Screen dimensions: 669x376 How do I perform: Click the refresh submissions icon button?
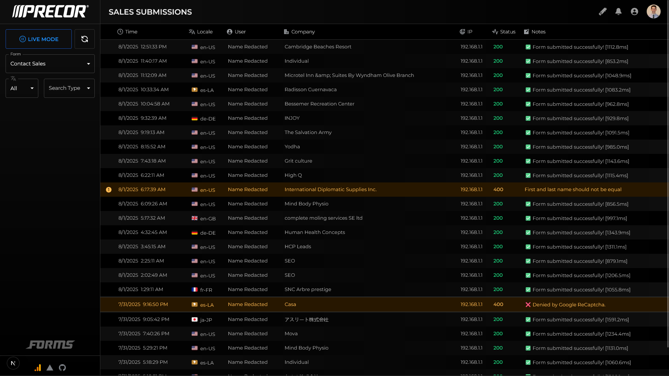click(x=85, y=39)
